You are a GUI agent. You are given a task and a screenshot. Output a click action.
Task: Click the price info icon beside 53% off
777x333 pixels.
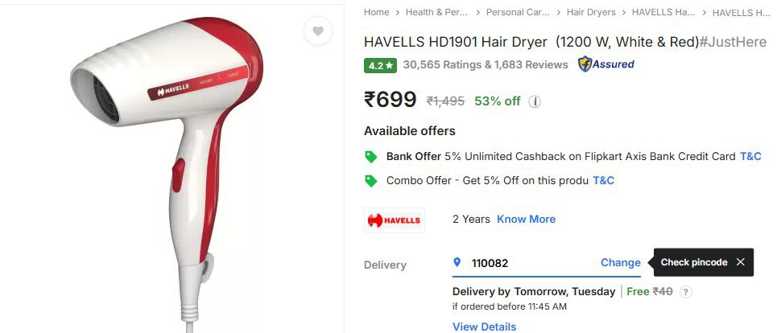535,101
